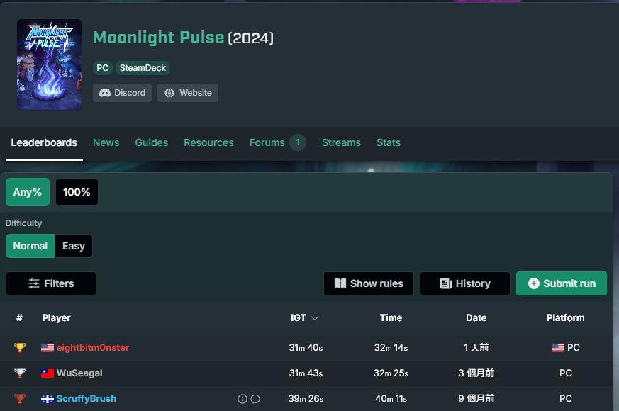Image resolution: width=619 pixels, height=411 pixels.
Task: Select the PC platform tag
Action: click(103, 68)
